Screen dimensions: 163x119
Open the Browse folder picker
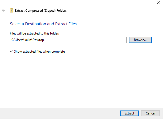(140, 40)
